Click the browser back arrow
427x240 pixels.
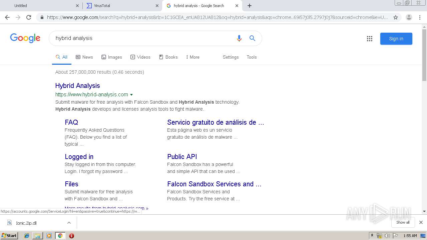7,17
